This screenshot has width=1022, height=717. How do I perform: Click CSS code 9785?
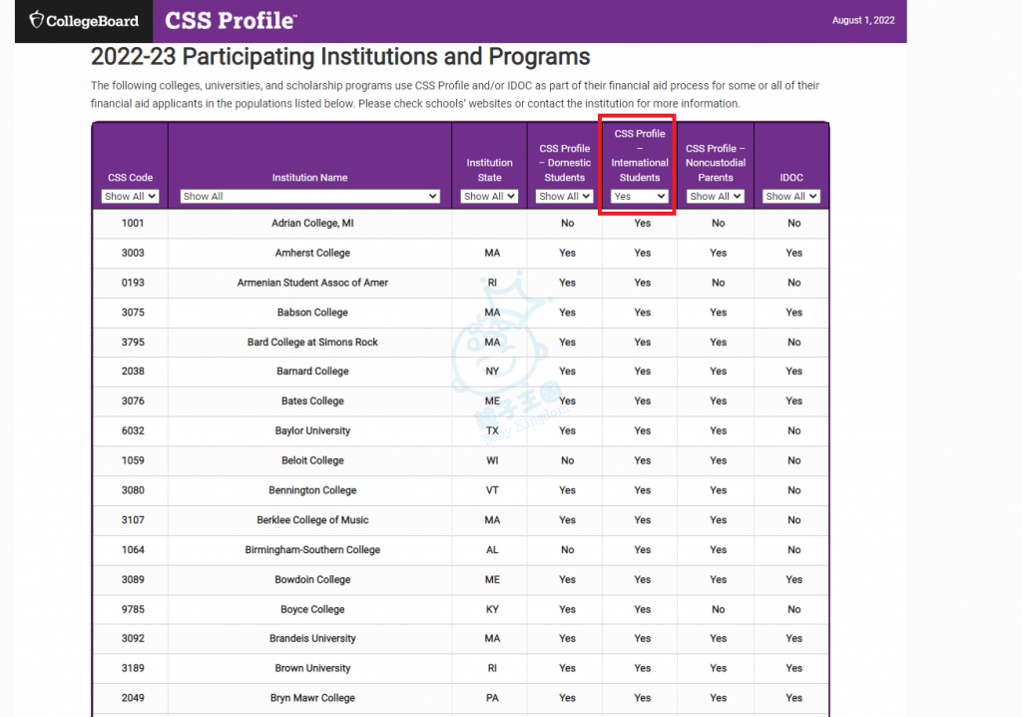133,609
